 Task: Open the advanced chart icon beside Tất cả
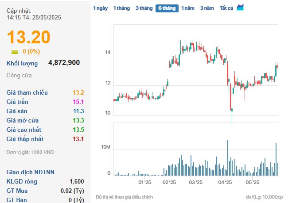pyautogui.click(x=240, y=8)
